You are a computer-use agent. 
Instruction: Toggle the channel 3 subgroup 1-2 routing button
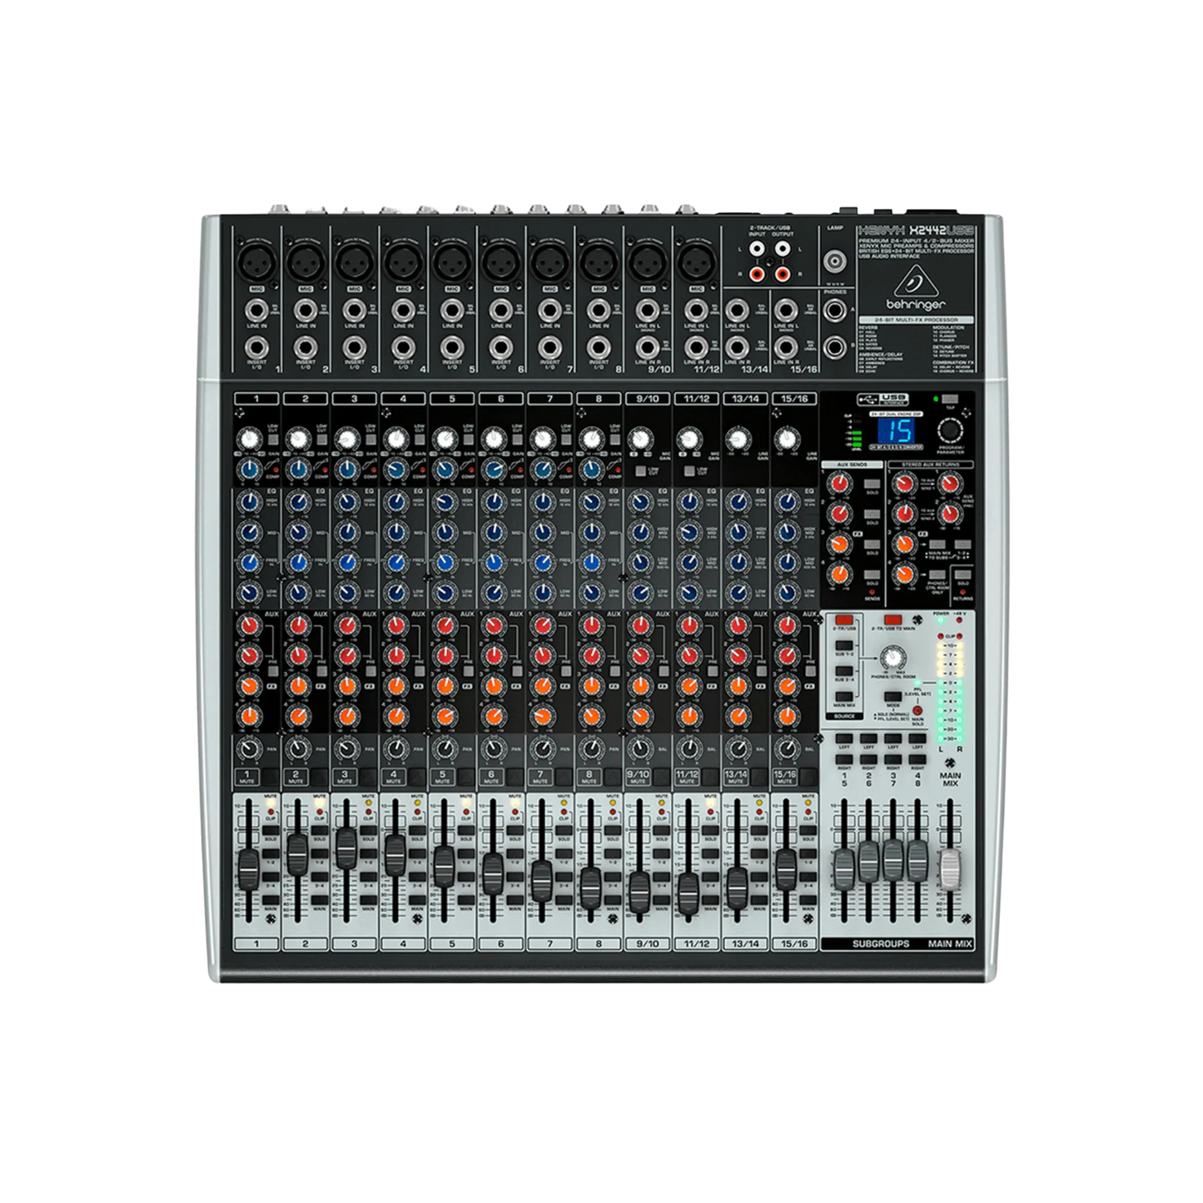[369, 855]
